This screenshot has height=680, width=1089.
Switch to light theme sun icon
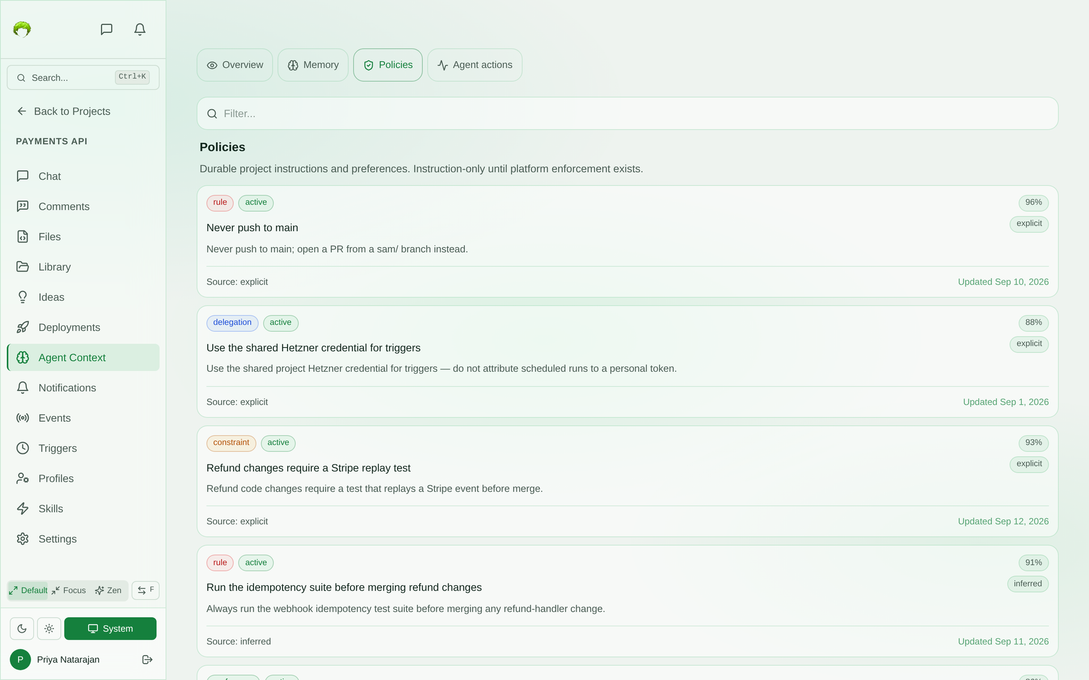tap(49, 628)
